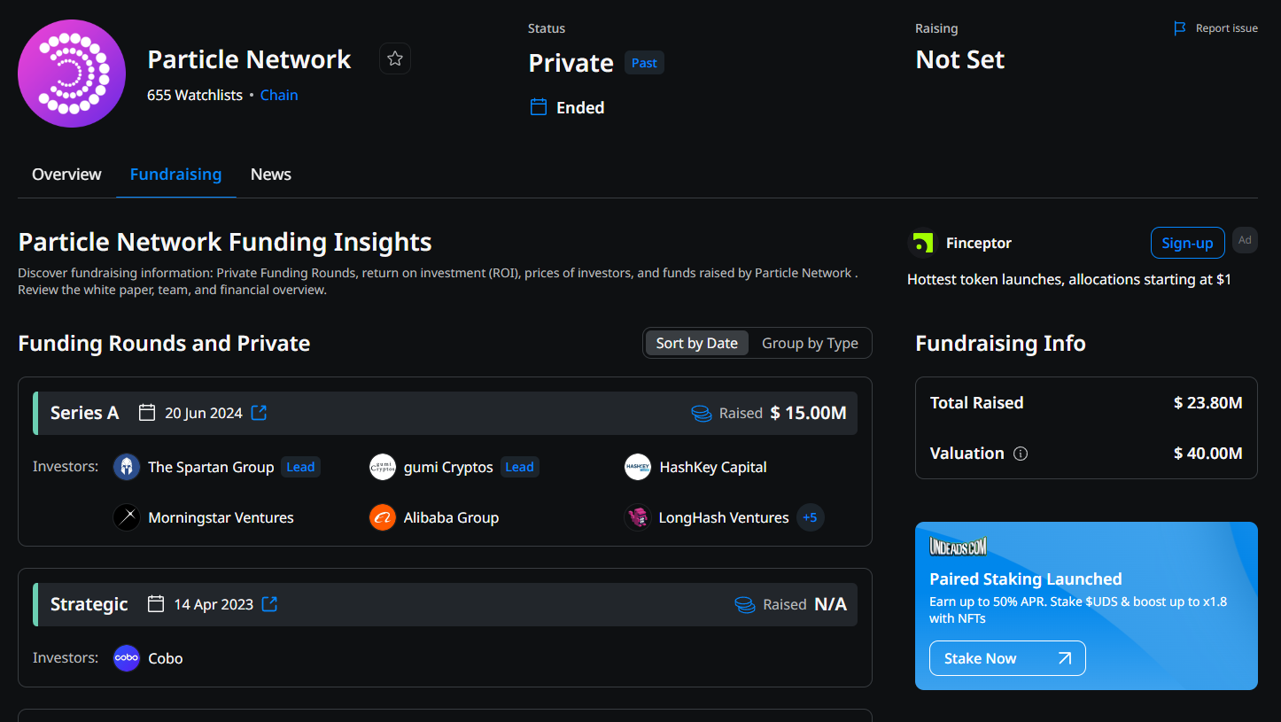Click the $ 23.80M Total Raised value
The width and height of the screenshot is (1281, 722).
[x=1208, y=403]
